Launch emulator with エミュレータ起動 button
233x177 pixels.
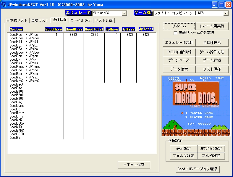[x=179, y=43]
